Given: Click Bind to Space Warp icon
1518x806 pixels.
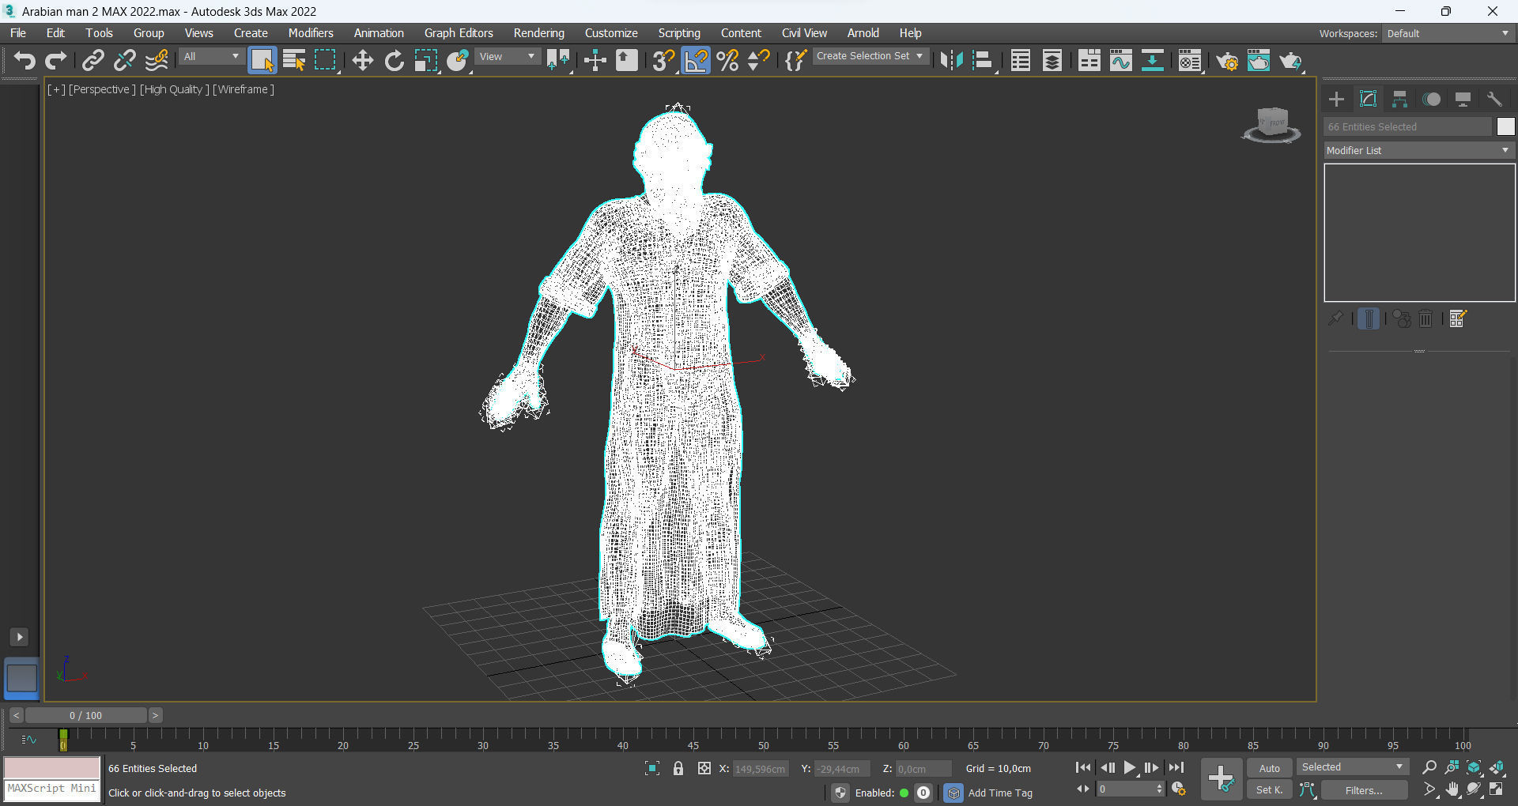Looking at the screenshot, I should tap(157, 60).
